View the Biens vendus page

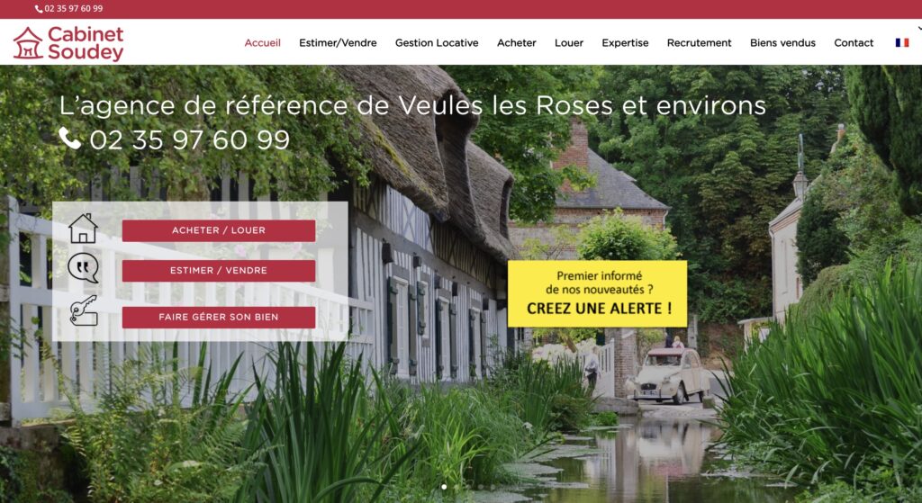pos(782,43)
